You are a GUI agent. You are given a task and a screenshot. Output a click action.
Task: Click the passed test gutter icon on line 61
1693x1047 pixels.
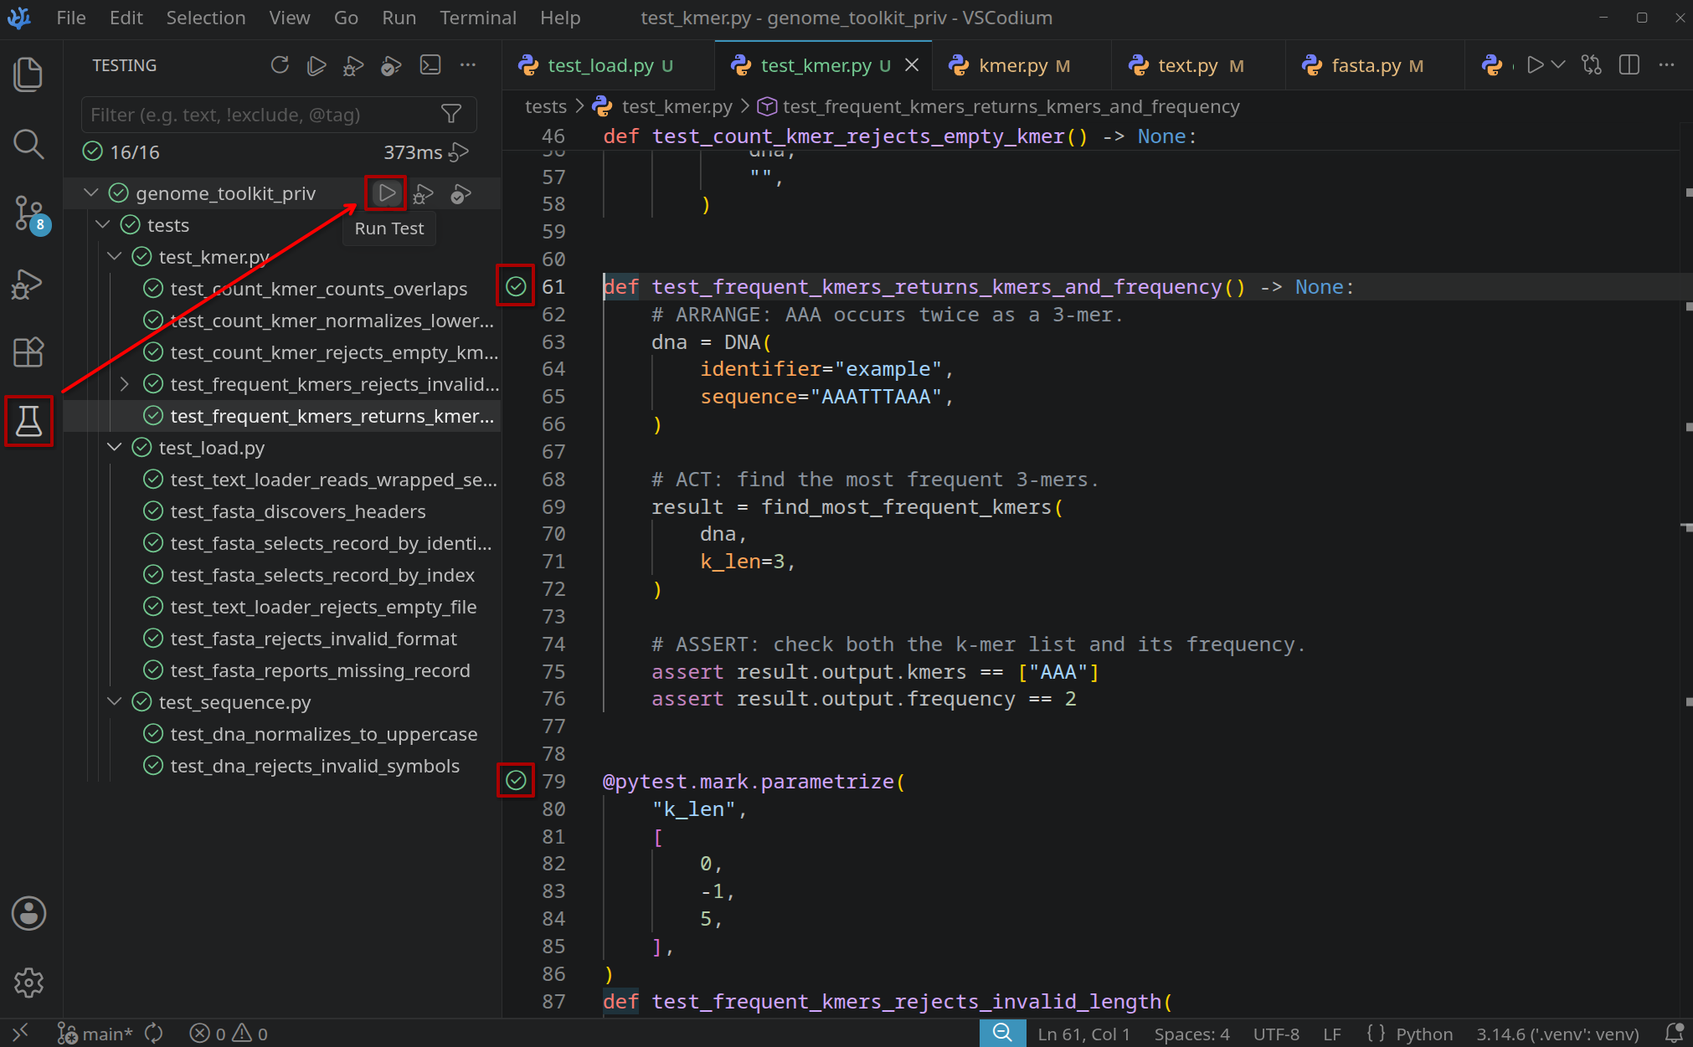[x=516, y=286]
